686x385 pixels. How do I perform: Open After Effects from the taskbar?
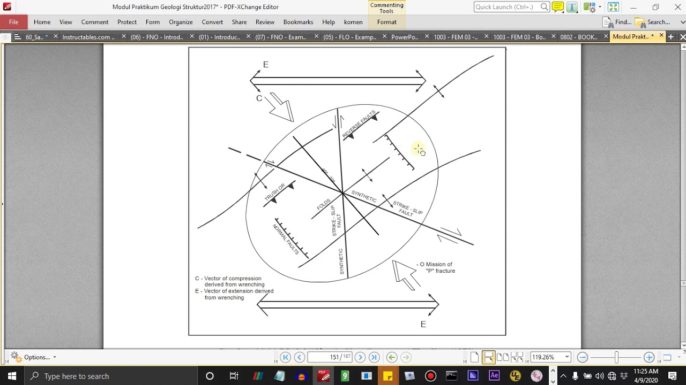click(x=494, y=376)
